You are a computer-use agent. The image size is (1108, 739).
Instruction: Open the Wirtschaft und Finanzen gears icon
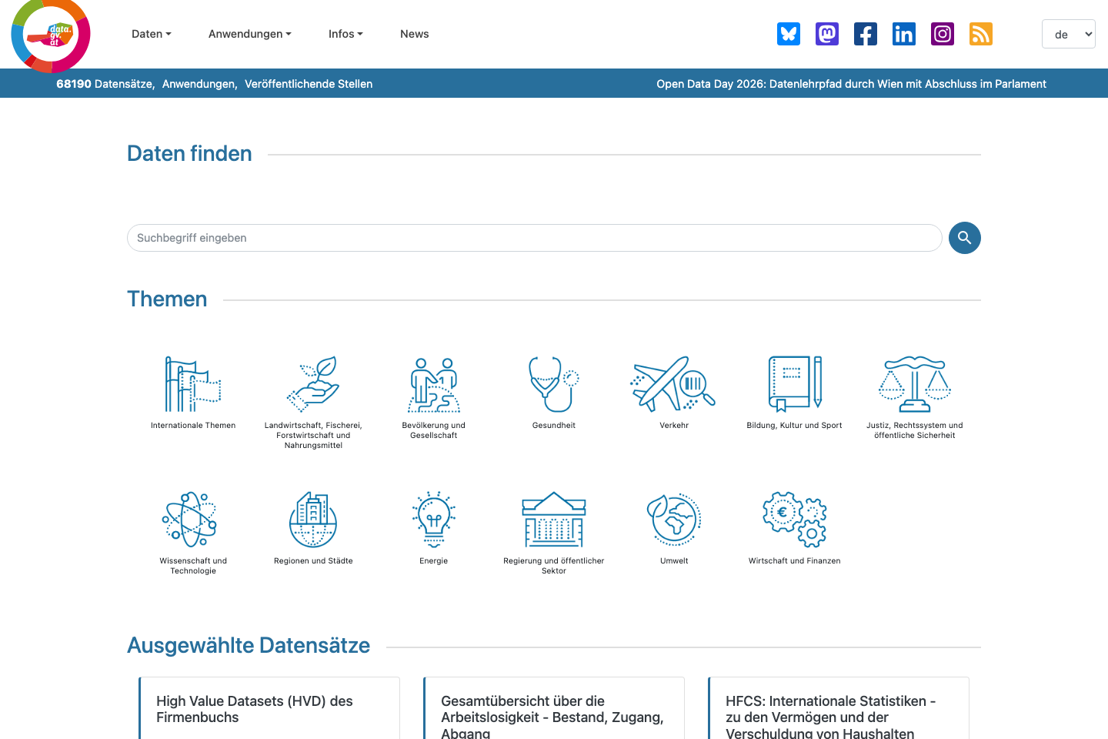[x=794, y=520]
